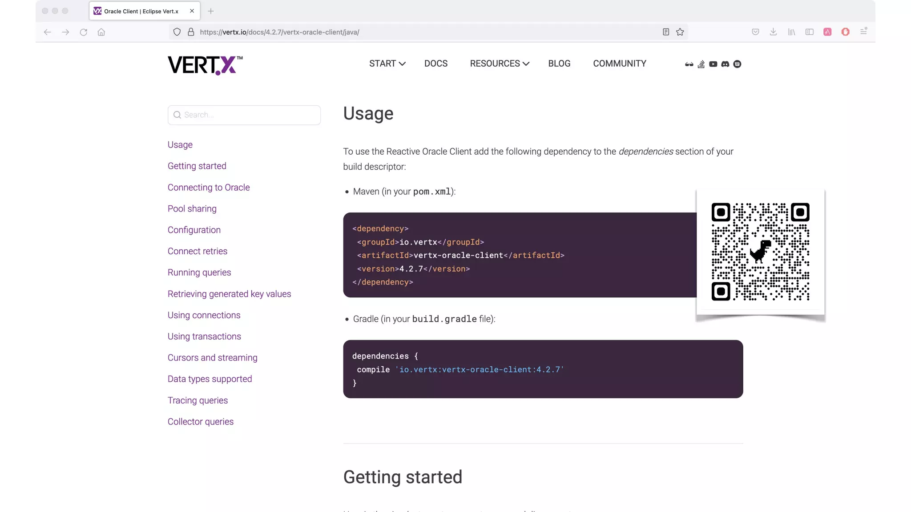
Task: Bookmark this page with the star
Action: coord(680,32)
